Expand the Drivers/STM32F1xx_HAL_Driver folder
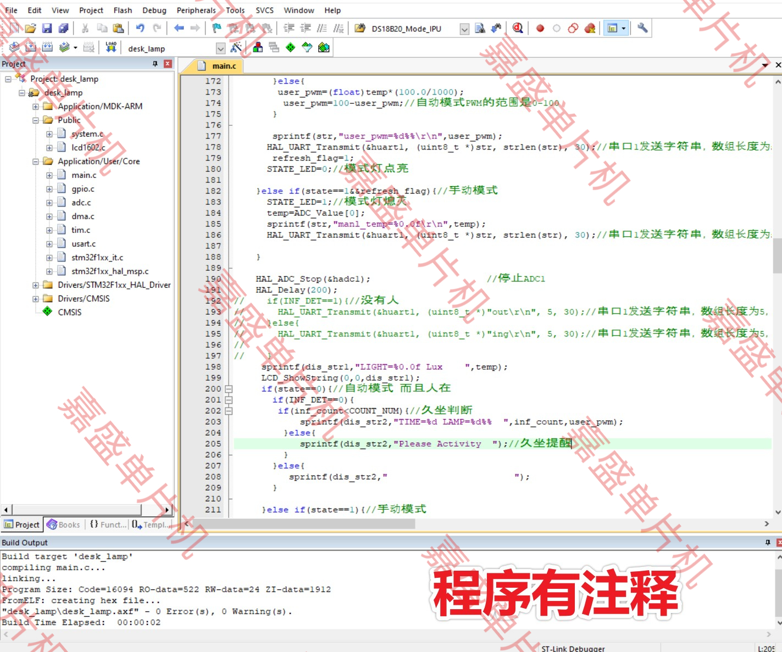 click(36, 285)
